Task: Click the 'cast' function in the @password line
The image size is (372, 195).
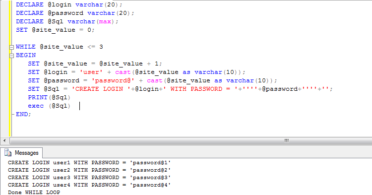Action: 155,81
